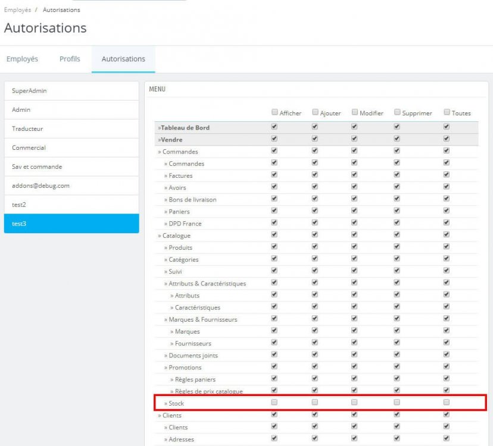Uncheck Modifier for Avoirs row

[354, 187]
